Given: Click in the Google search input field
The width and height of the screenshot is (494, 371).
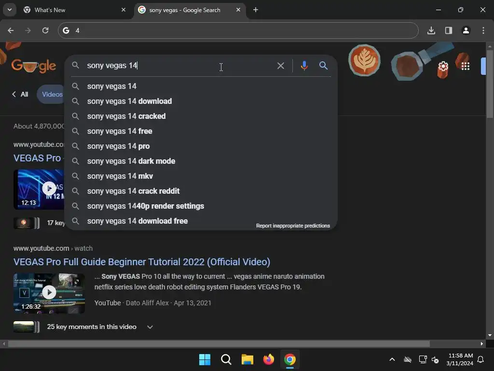Looking at the screenshot, I should (x=179, y=66).
